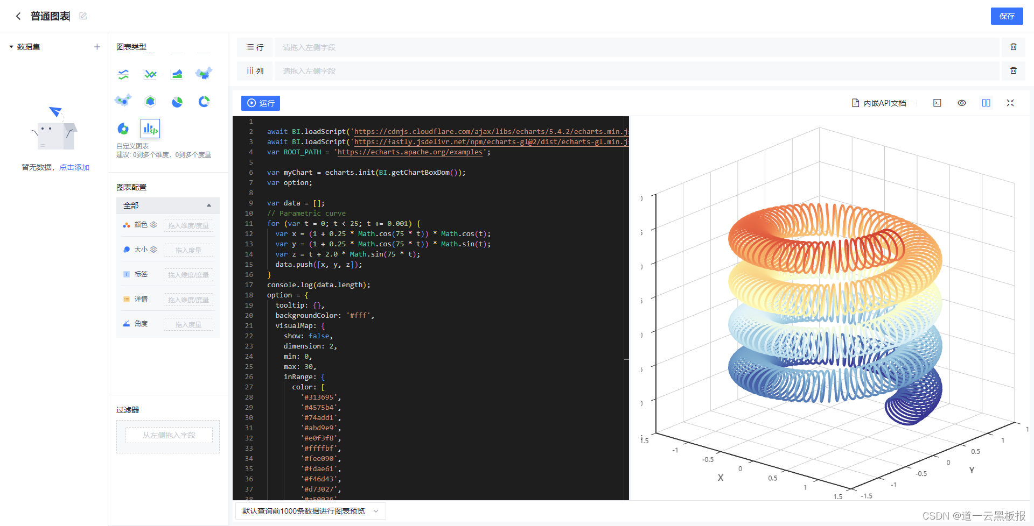
Task: Click the 详情 field drop zone
Action: pyautogui.click(x=188, y=300)
